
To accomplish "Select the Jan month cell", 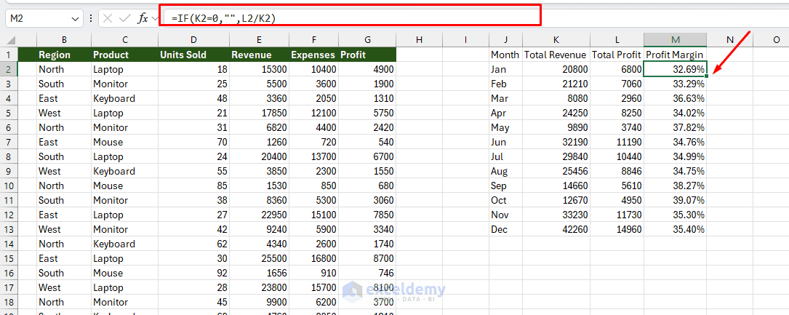I will (x=505, y=69).
